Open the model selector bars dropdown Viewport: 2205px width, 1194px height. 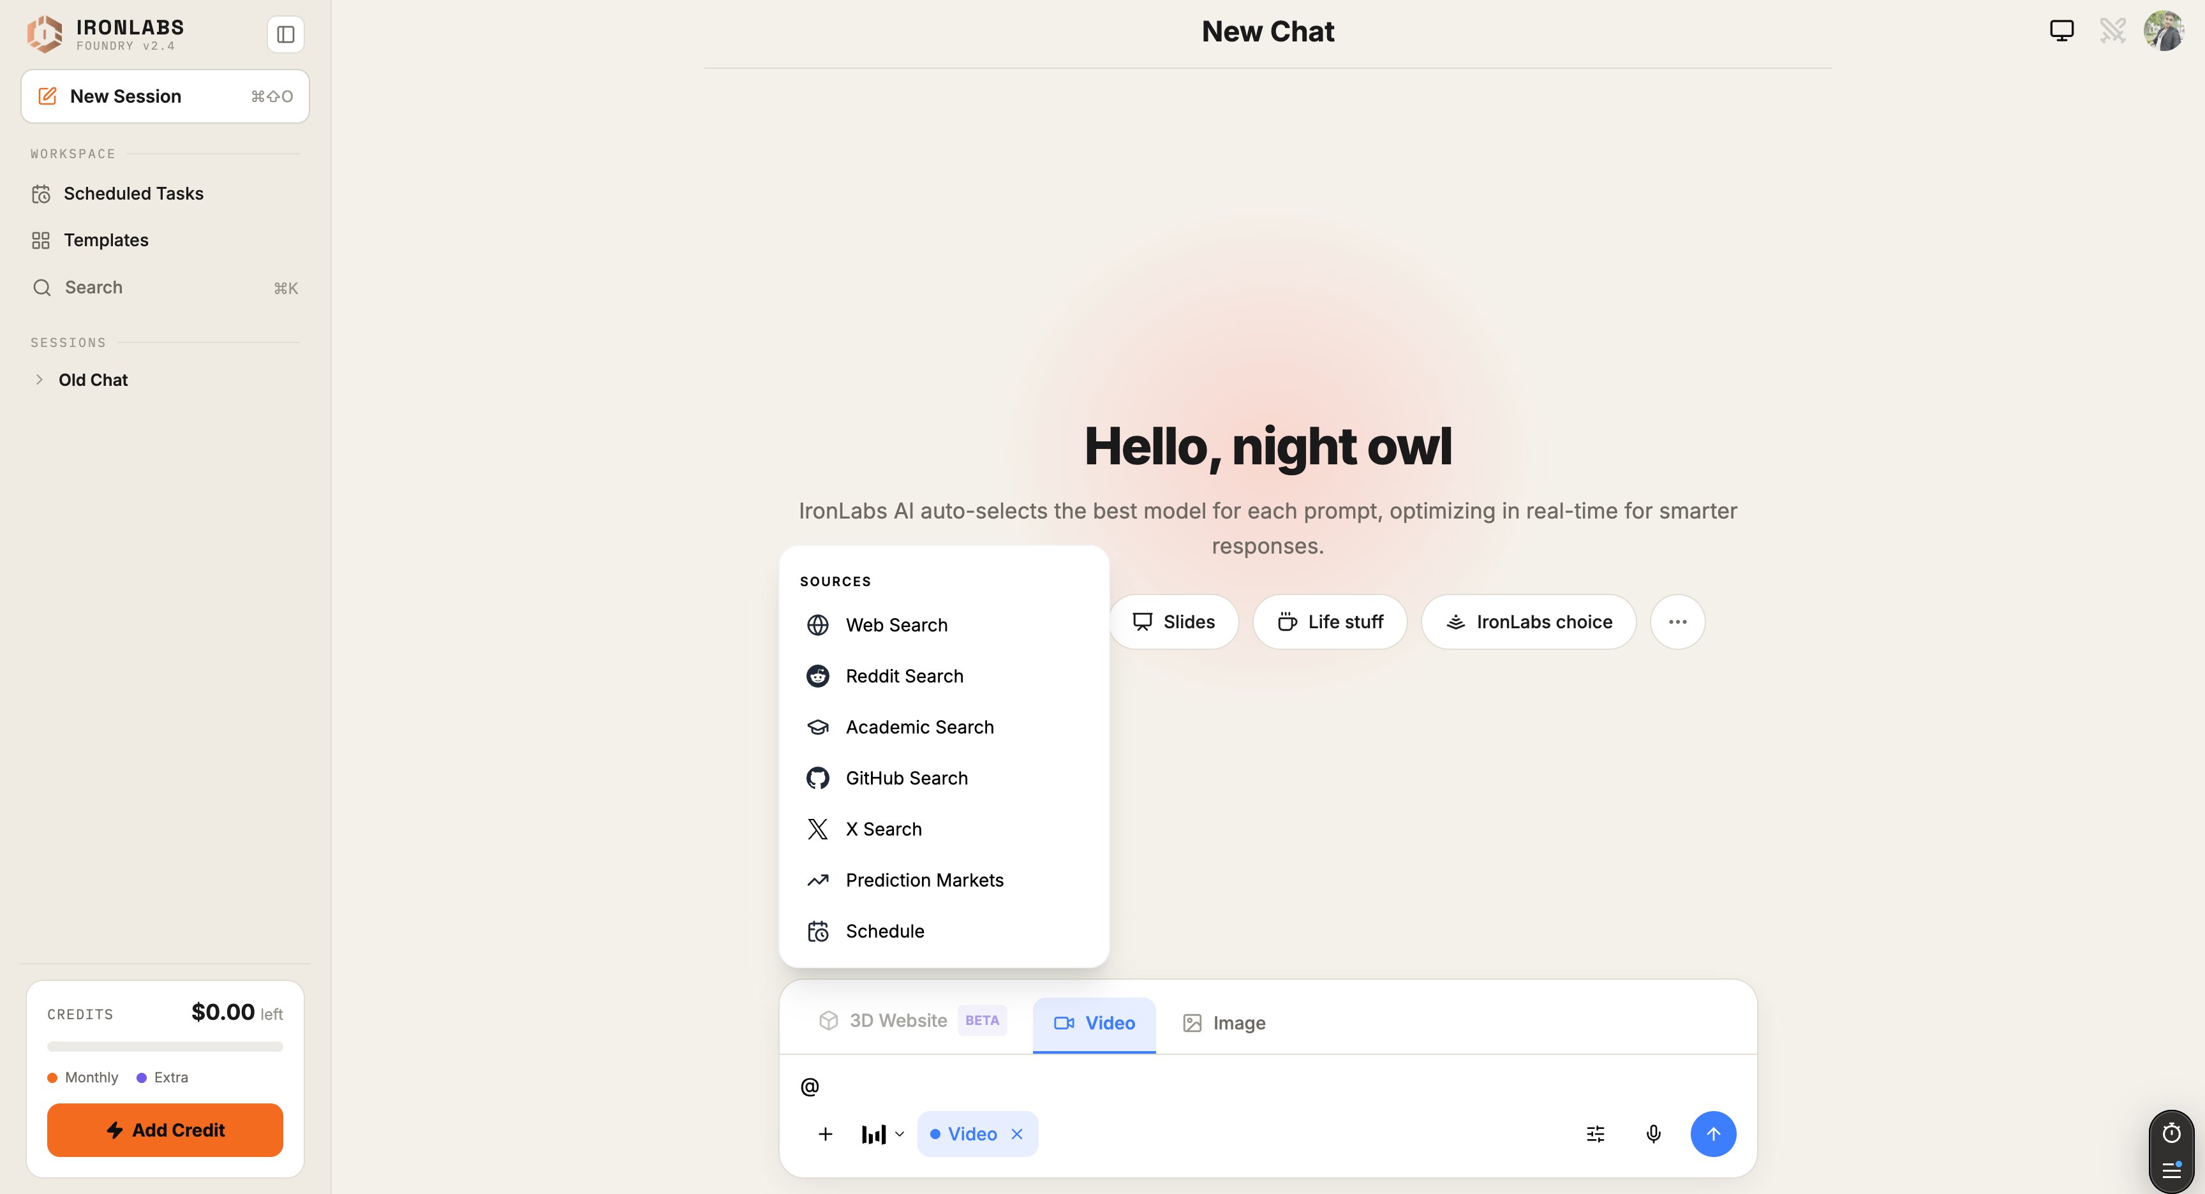pyautogui.click(x=882, y=1134)
